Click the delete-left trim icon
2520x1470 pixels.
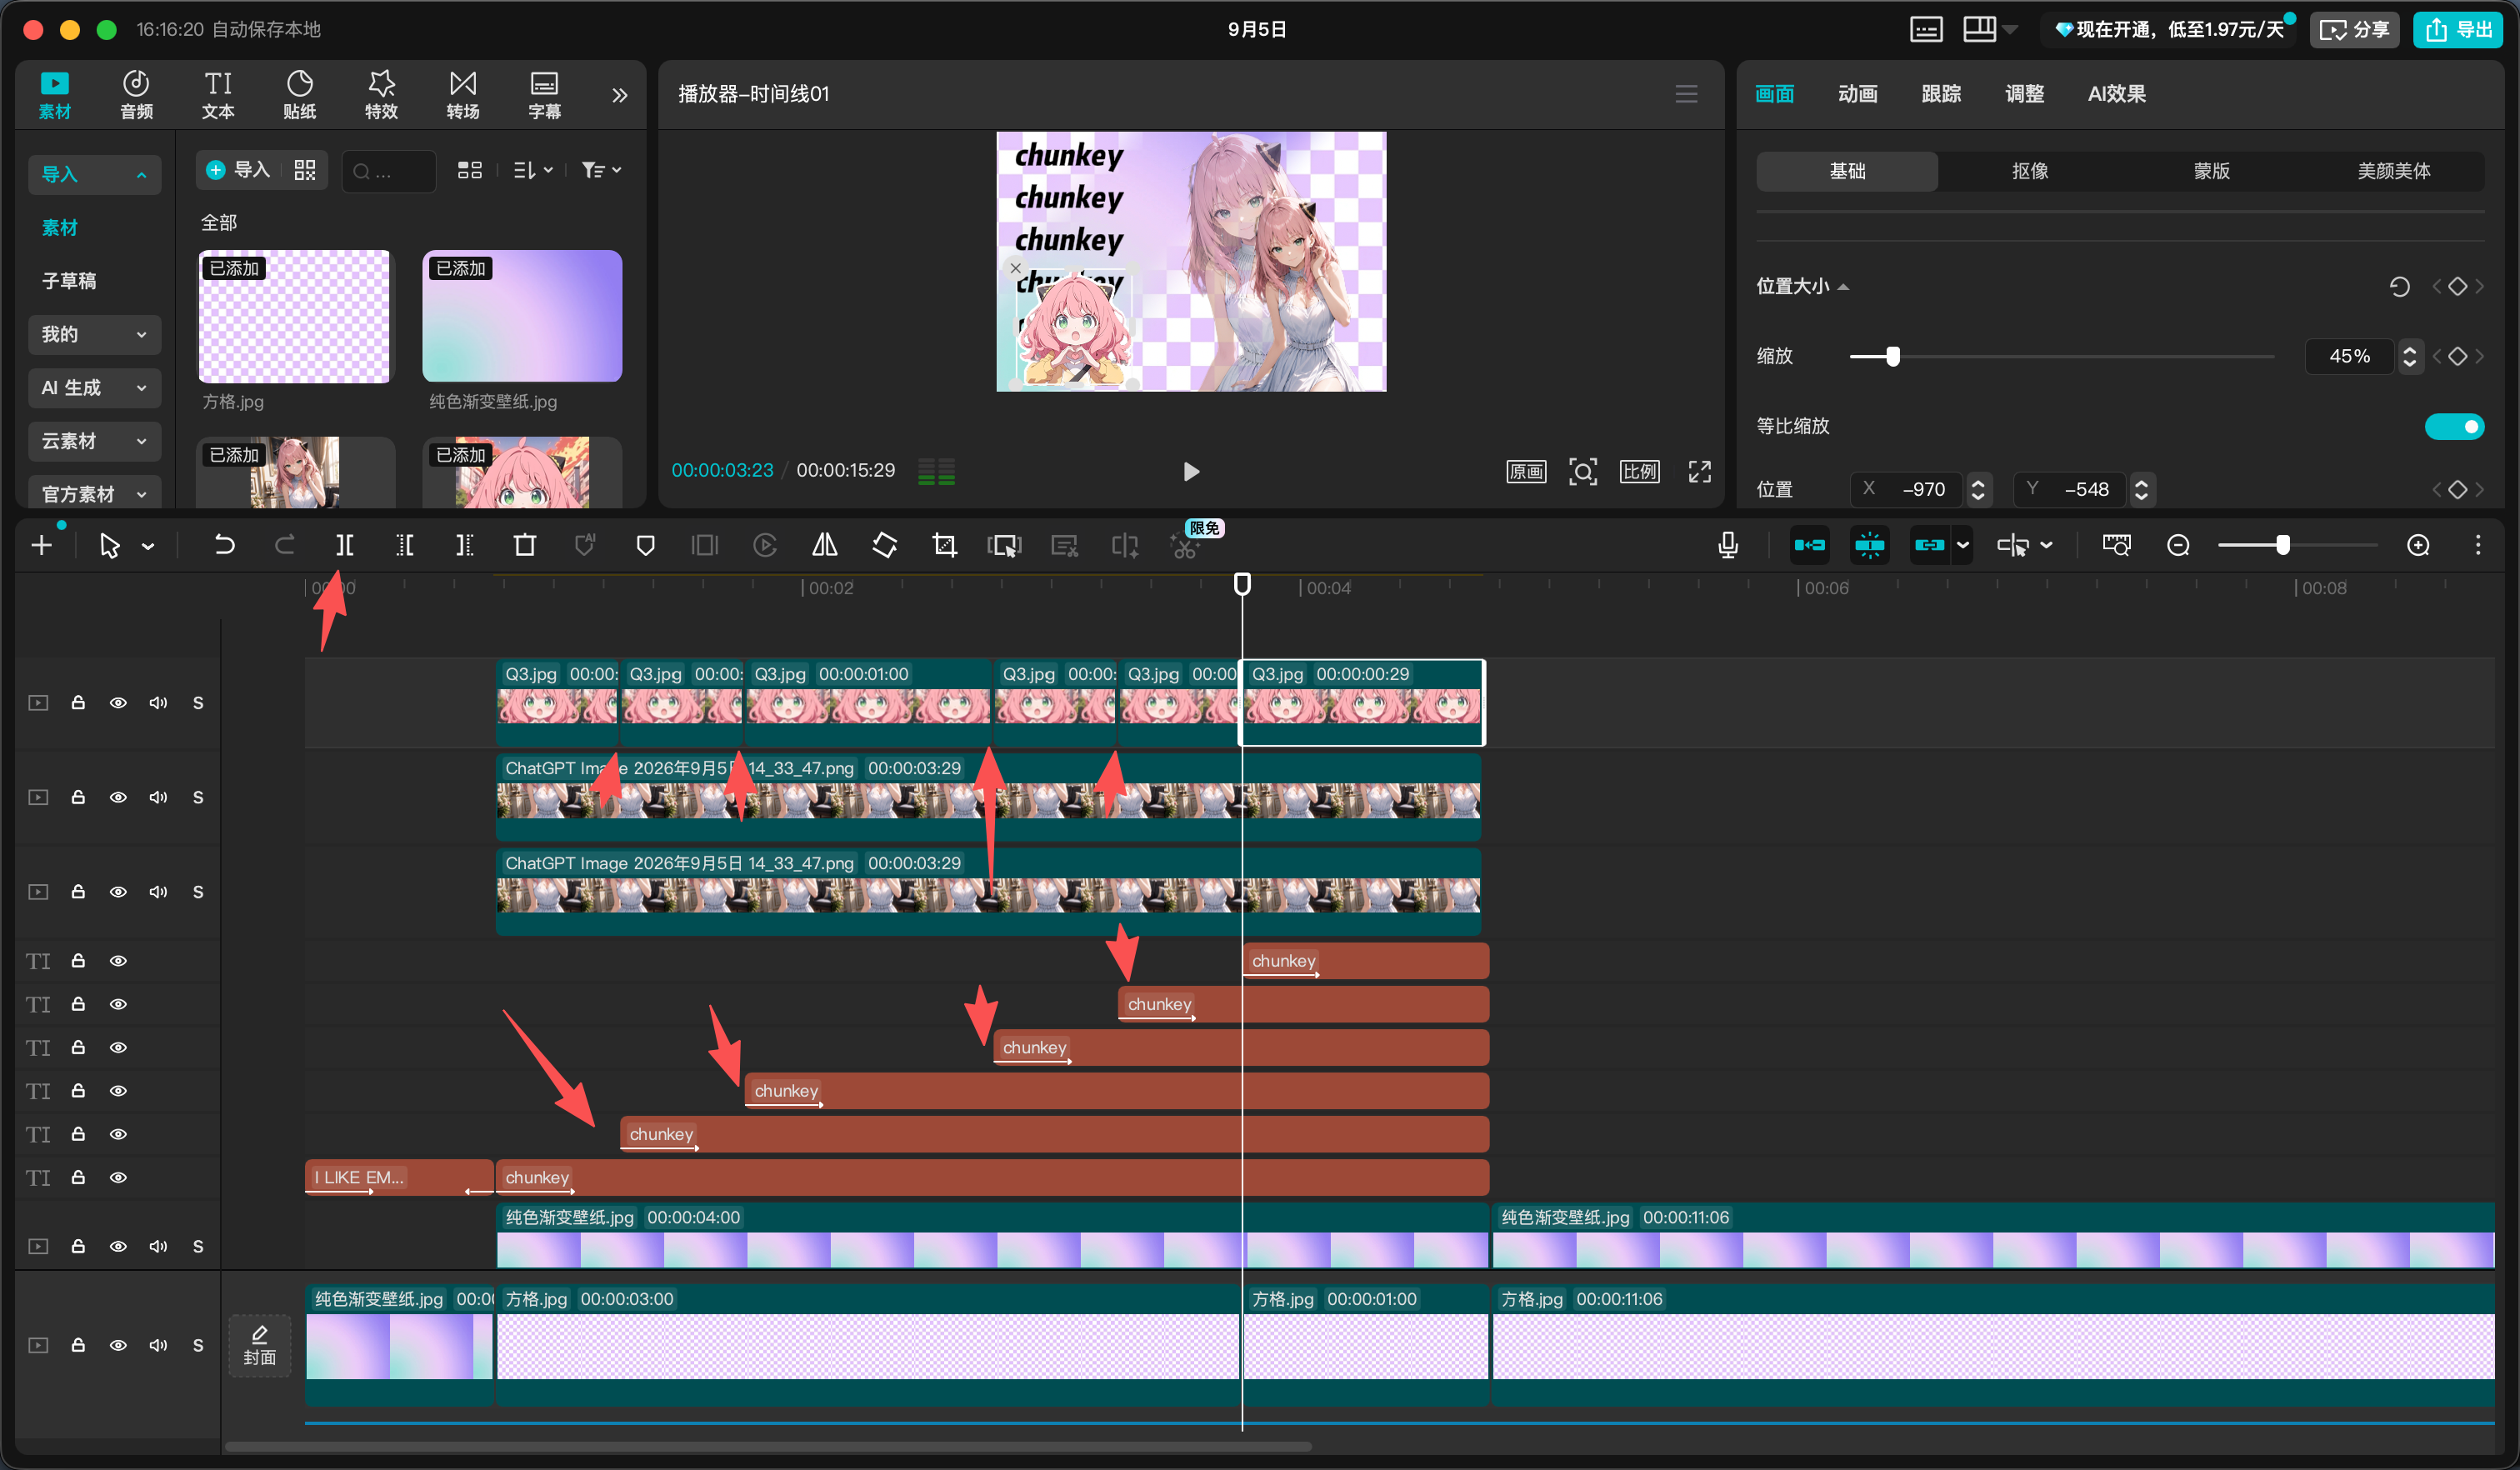pyautogui.click(x=404, y=545)
